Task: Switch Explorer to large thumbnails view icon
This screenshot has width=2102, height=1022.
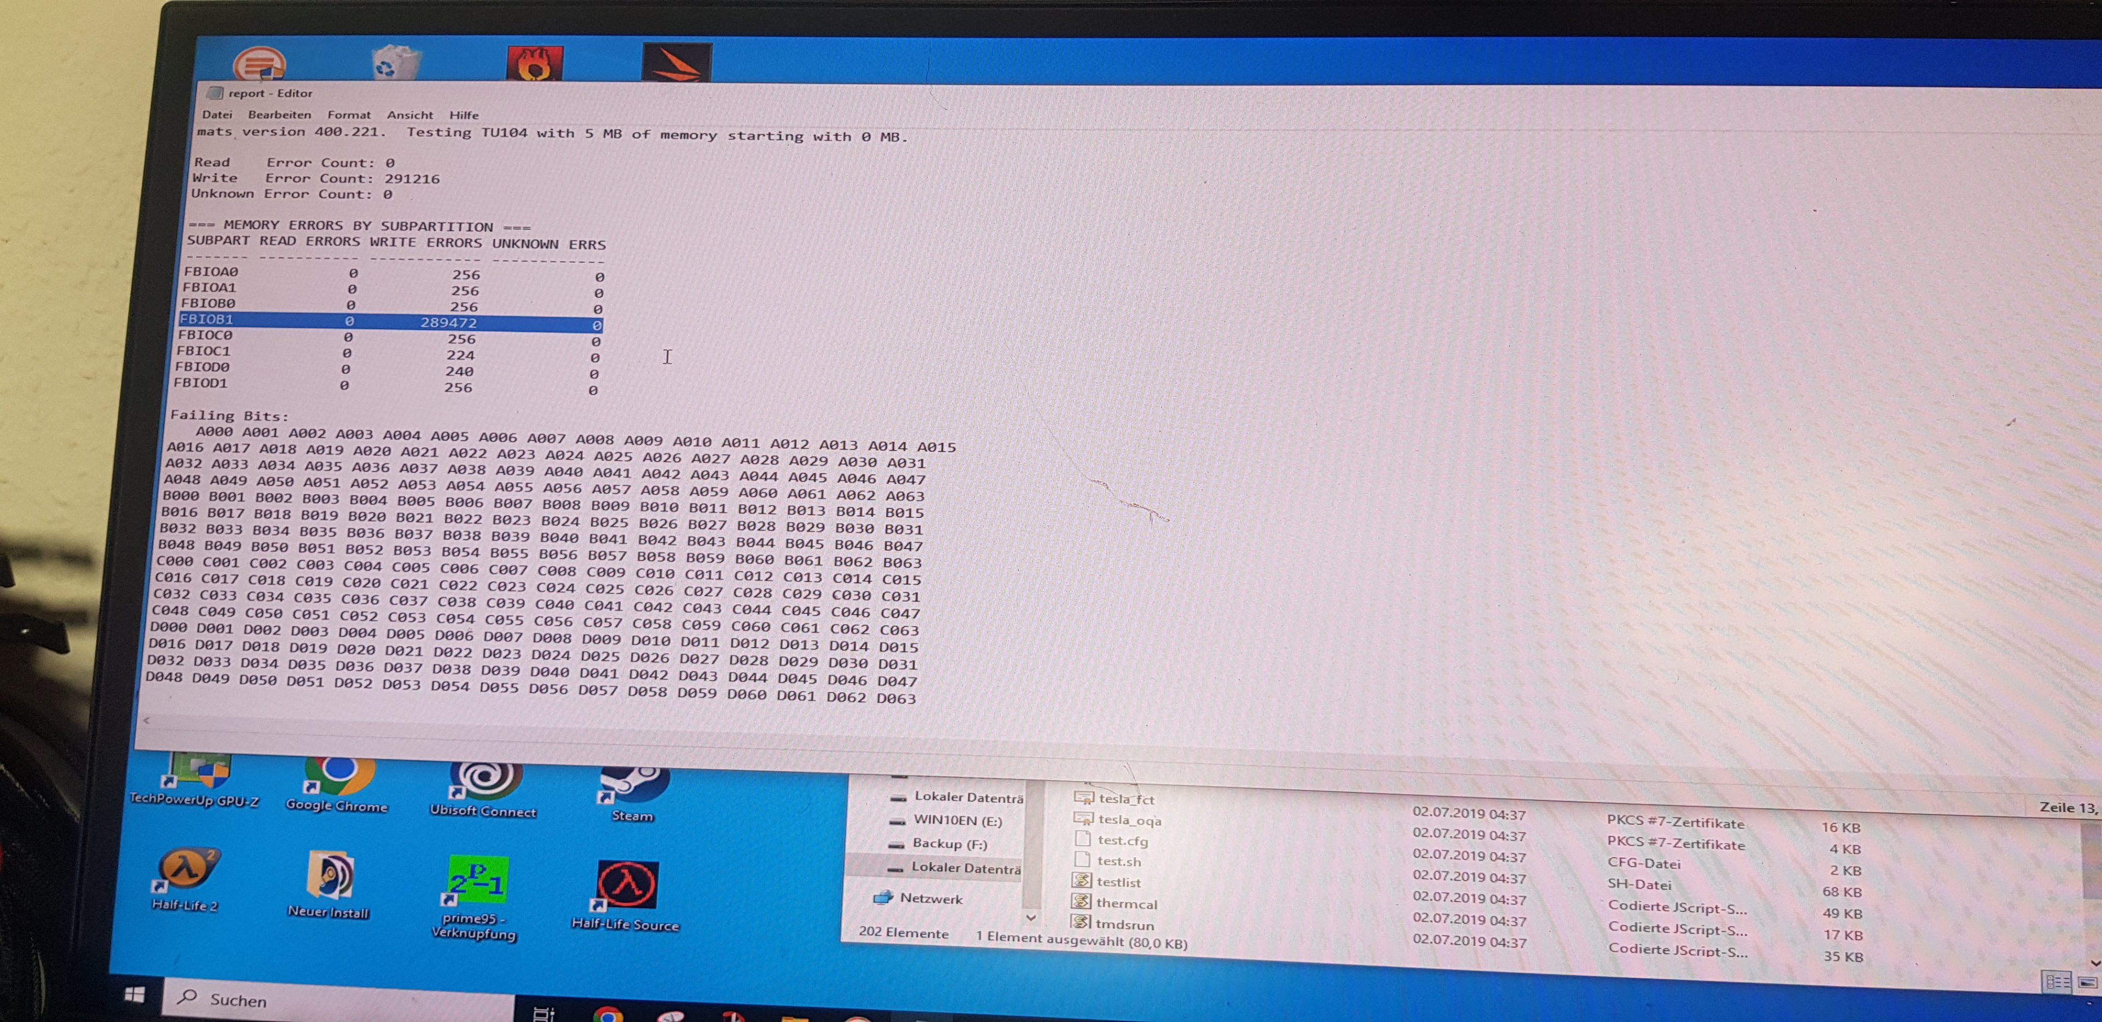Action: pos(2087,983)
